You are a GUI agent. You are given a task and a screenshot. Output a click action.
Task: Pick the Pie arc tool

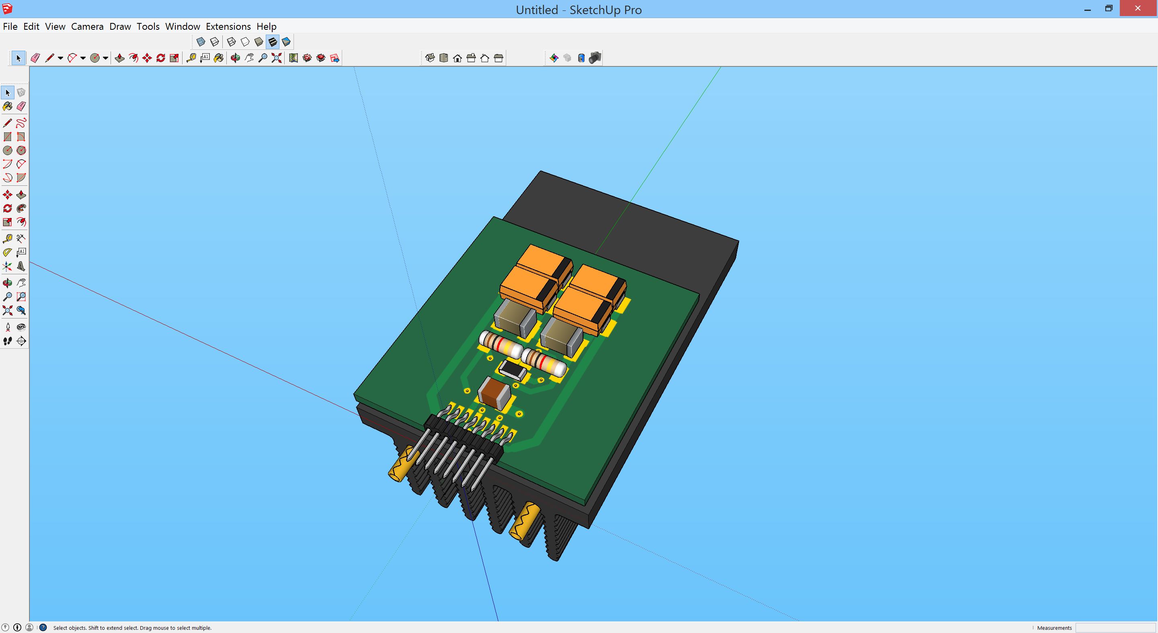[21, 178]
